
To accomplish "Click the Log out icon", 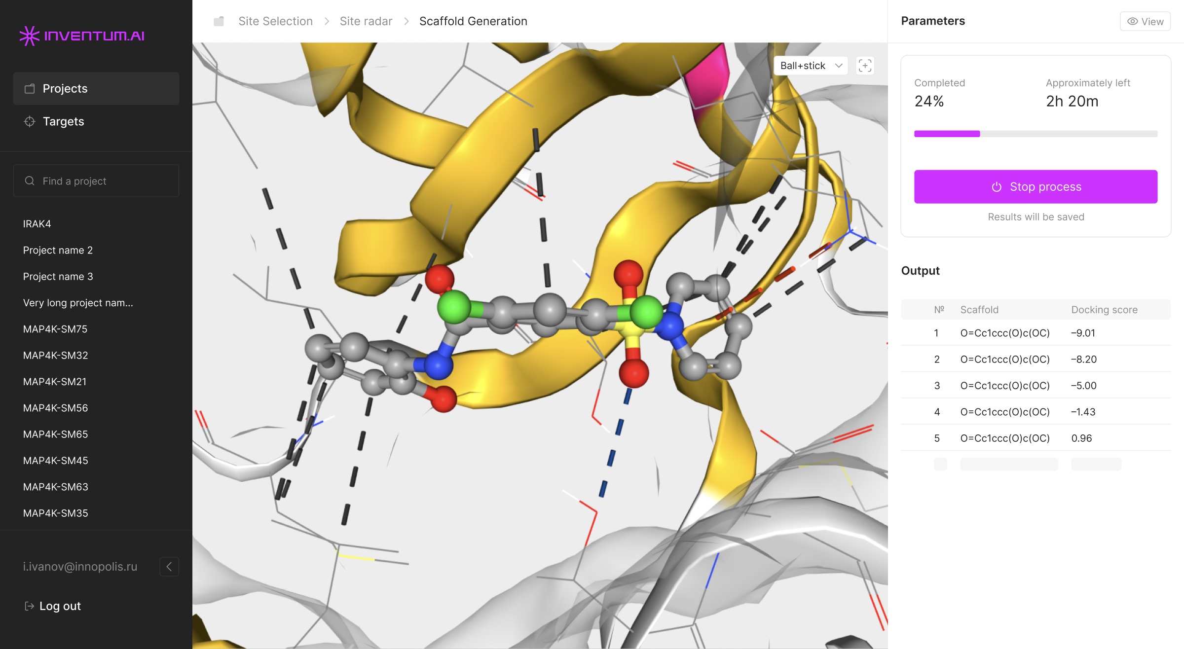I will pos(29,606).
